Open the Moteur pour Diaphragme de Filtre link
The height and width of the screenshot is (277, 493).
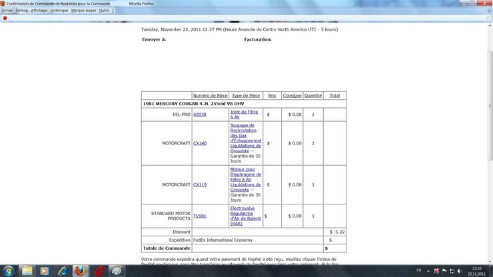(246, 180)
